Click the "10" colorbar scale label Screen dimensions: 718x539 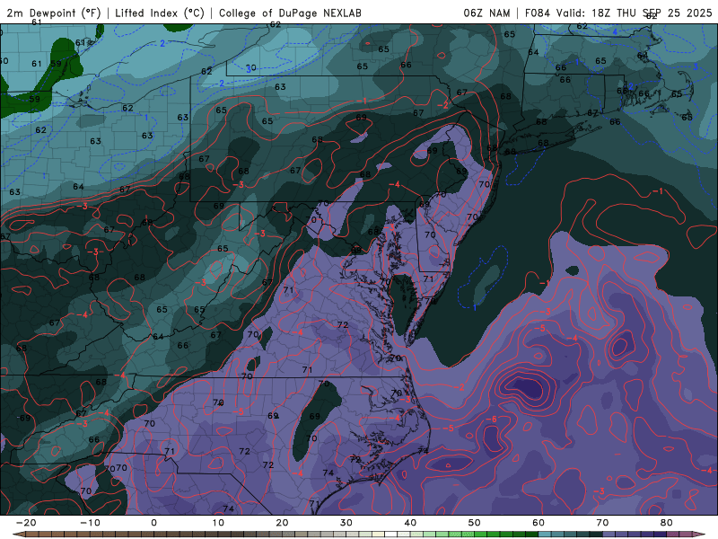coord(218,523)
